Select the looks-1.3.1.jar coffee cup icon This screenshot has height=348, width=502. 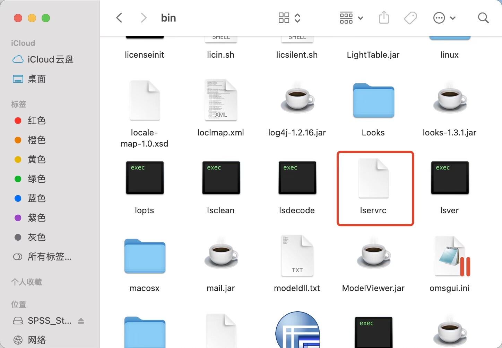coord(450,98)
